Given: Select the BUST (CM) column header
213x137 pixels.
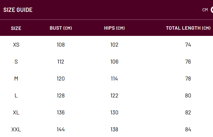Looking at the screenshot, I should pyautogui.click(x=61, y=28).
